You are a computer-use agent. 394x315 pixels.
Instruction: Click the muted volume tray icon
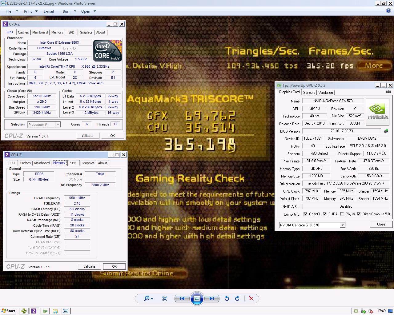pos(371,311)
